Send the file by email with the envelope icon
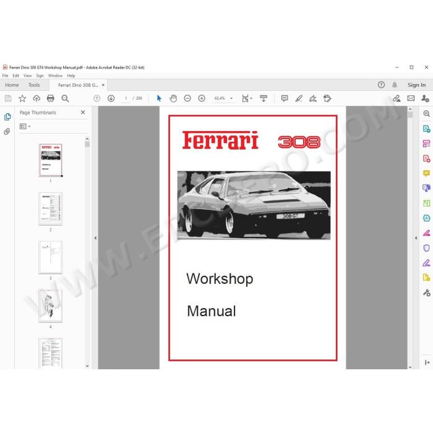433x433 pixels. [x=411, y=98]
